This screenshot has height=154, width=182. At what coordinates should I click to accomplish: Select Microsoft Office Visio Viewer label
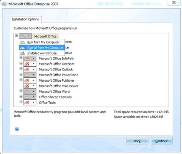pos(58,86)
